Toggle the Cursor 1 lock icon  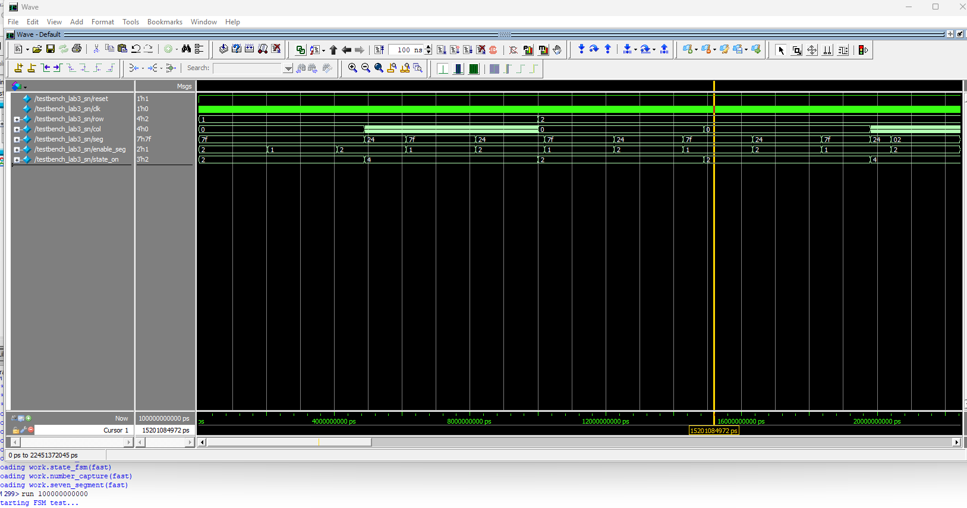click(x=16, y=430)
